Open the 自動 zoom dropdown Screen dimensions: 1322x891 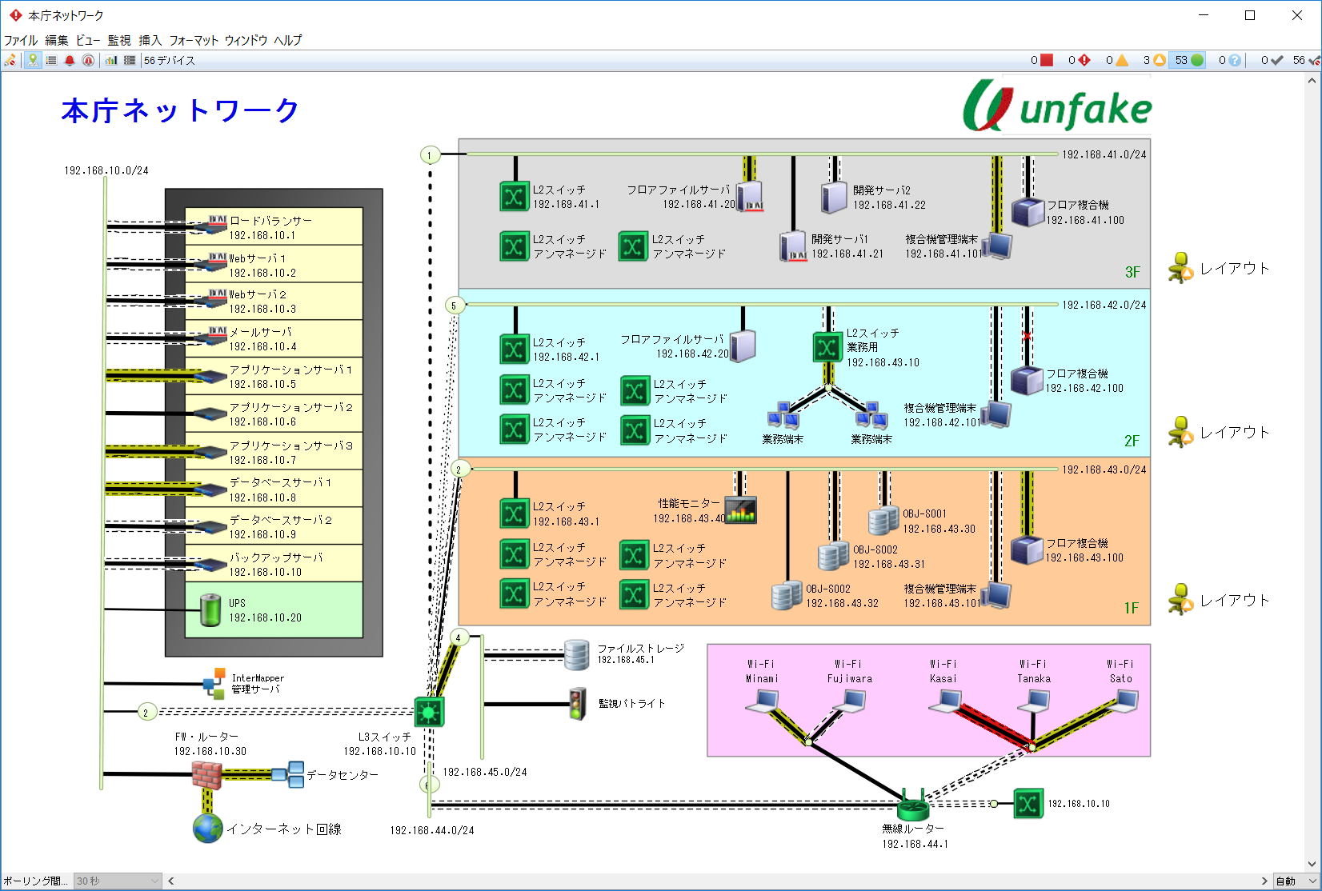click(1296, 881)
